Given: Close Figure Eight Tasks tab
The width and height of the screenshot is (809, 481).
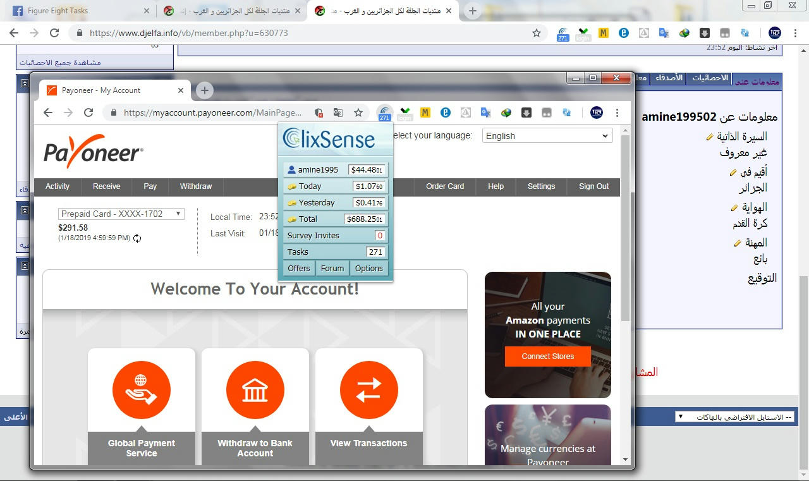Looking at the screenshot, I should click(147, 11).
